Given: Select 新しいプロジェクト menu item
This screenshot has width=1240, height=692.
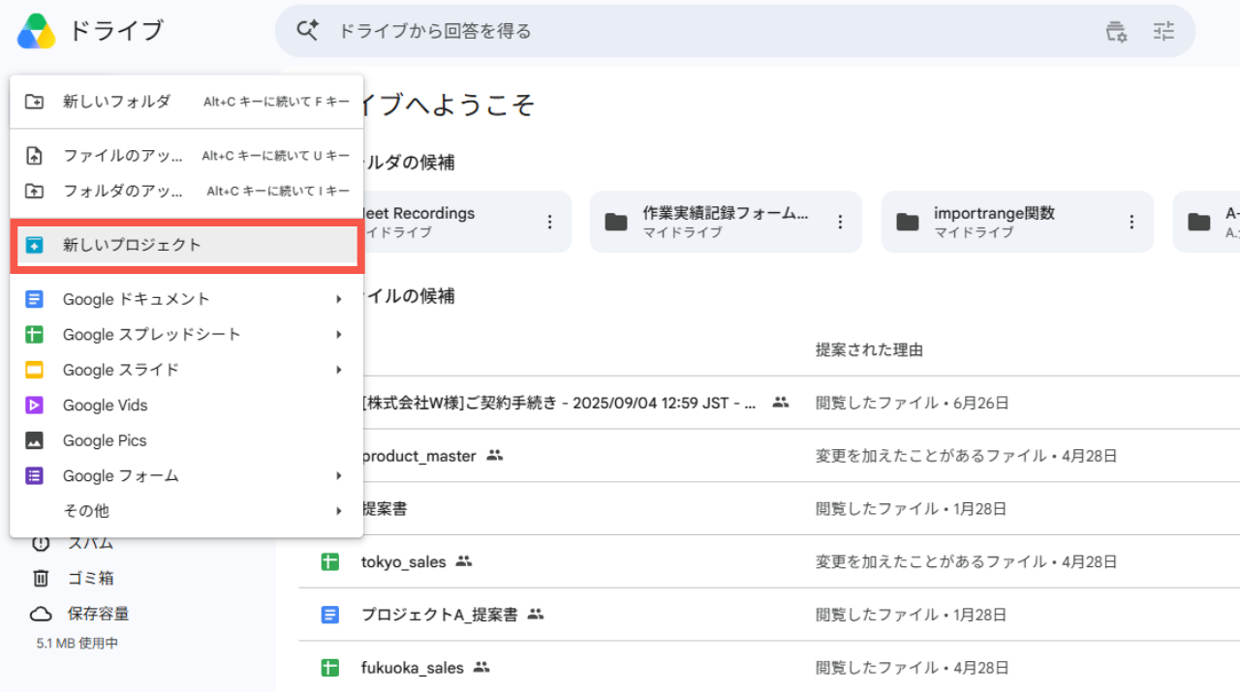Looking at the screenshot, I should [187, 245].
